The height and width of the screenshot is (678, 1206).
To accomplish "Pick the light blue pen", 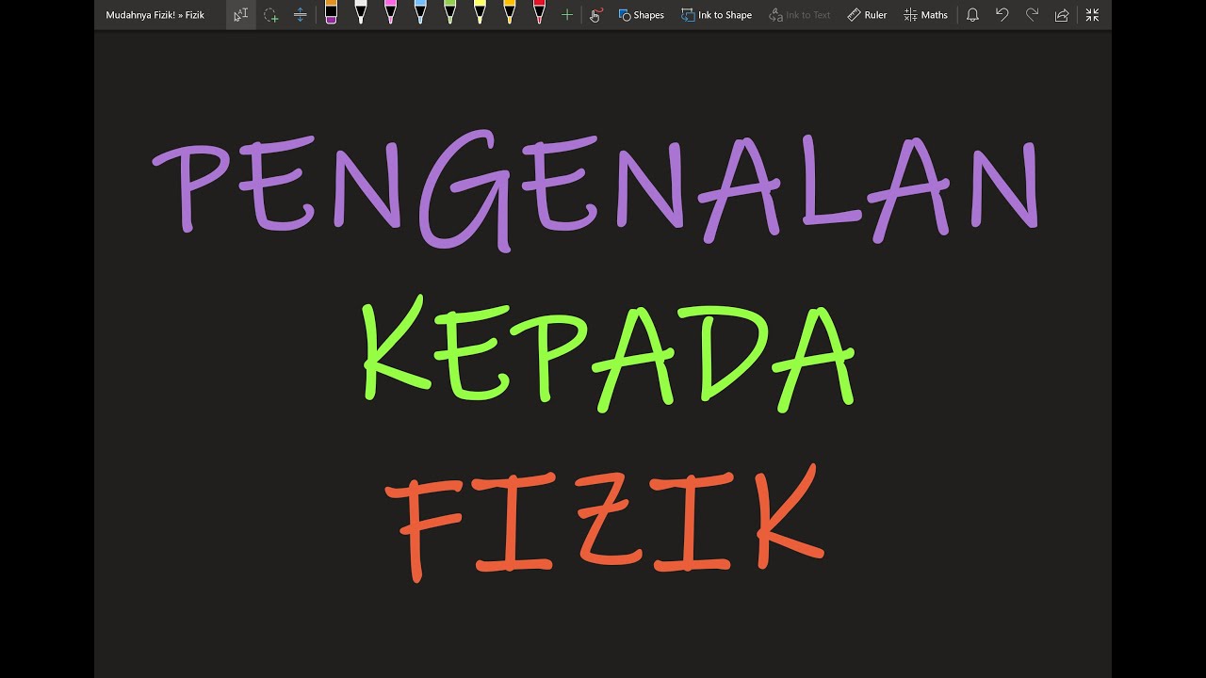I will [x=420, y=13].
